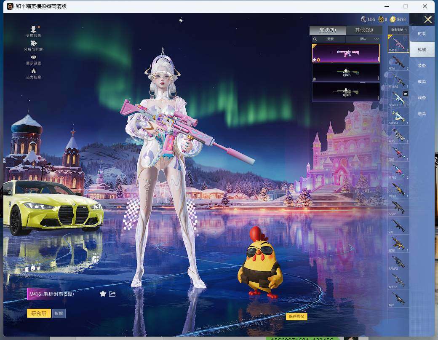Image resolution: width=438 pixels, height=340 pixels.
Task: Select the M416 weapon icon
Action: pos(398,43)
